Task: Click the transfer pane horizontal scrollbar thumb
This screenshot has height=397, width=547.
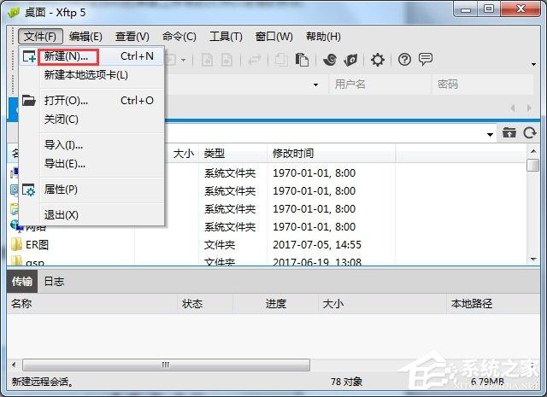Action: [166, 365]
